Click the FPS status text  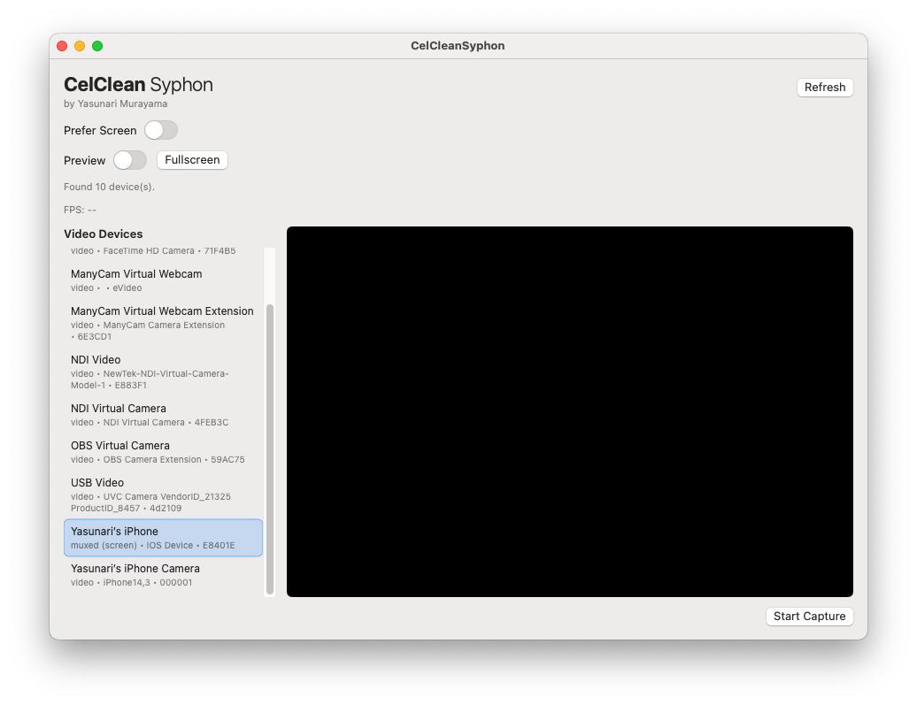coord(81,210)
